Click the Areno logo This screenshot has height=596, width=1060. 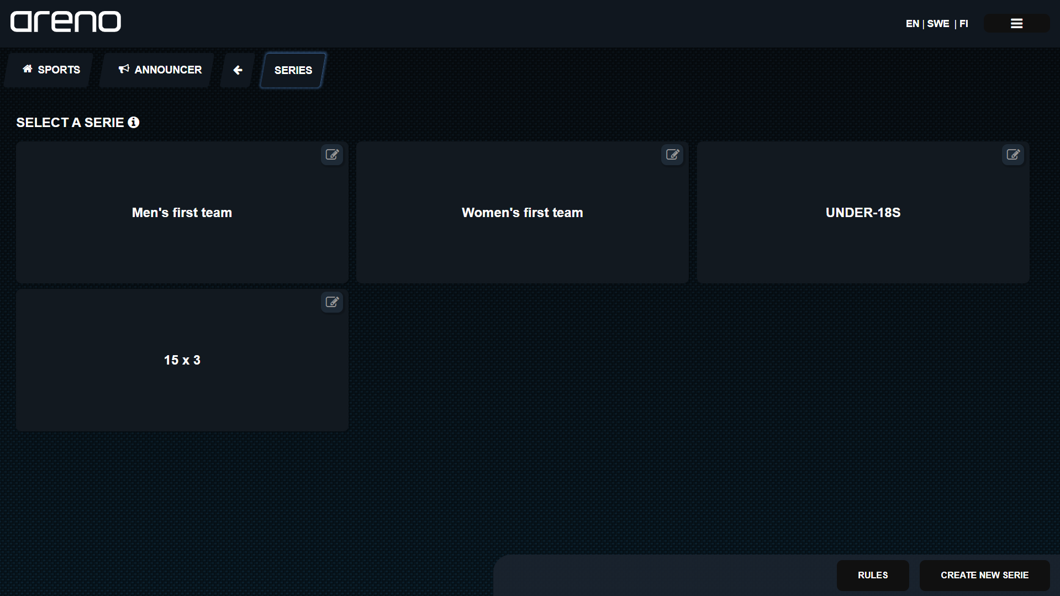(66, 22)
